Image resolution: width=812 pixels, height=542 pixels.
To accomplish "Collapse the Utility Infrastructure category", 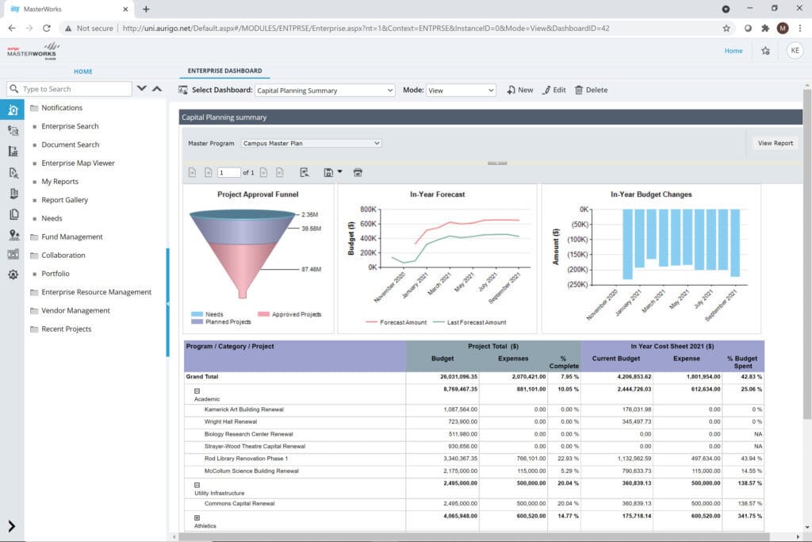I will (197, 485).
